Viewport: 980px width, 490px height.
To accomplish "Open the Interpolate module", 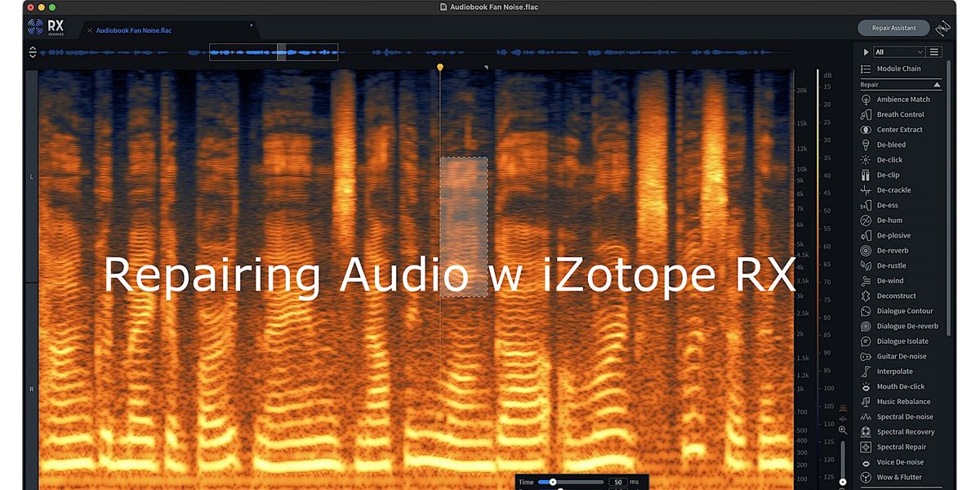I will pos(887,372).
